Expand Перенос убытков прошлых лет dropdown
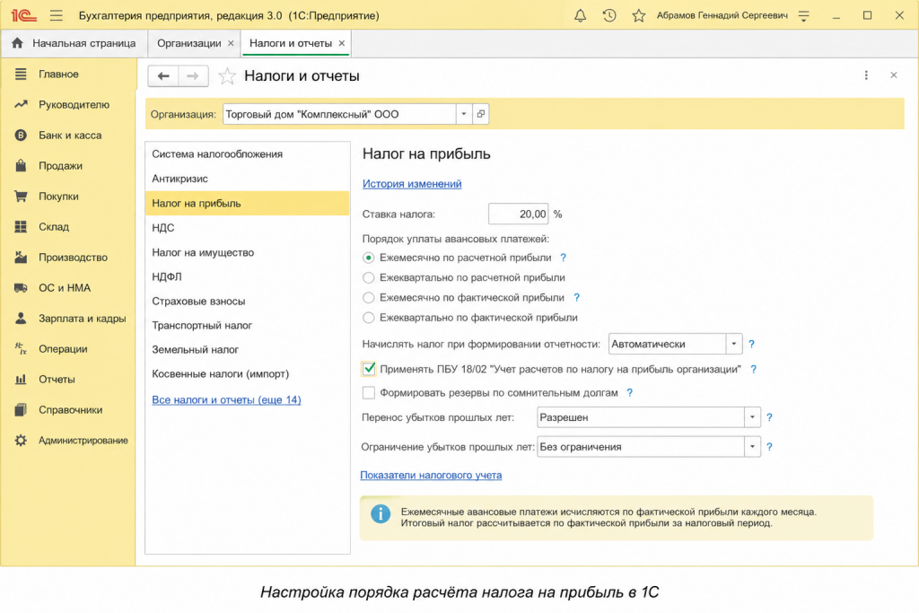Image resolution: width=919 pixels, height=613 pixels. point(752,417)
